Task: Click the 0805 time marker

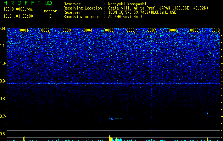Action: point(109,30)
